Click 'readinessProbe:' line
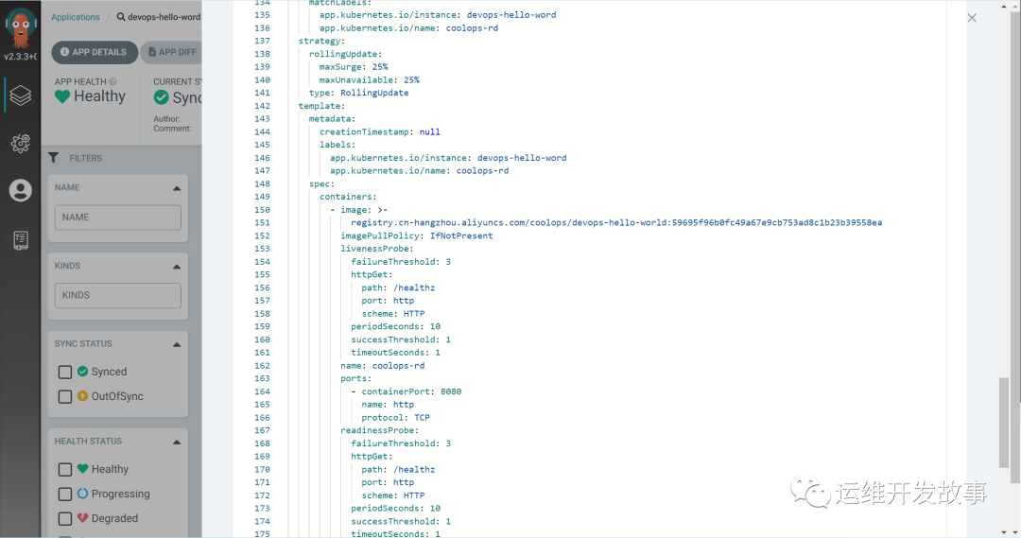The width and height of the screenshot is (1021, 538). click(x=380, y=430)
